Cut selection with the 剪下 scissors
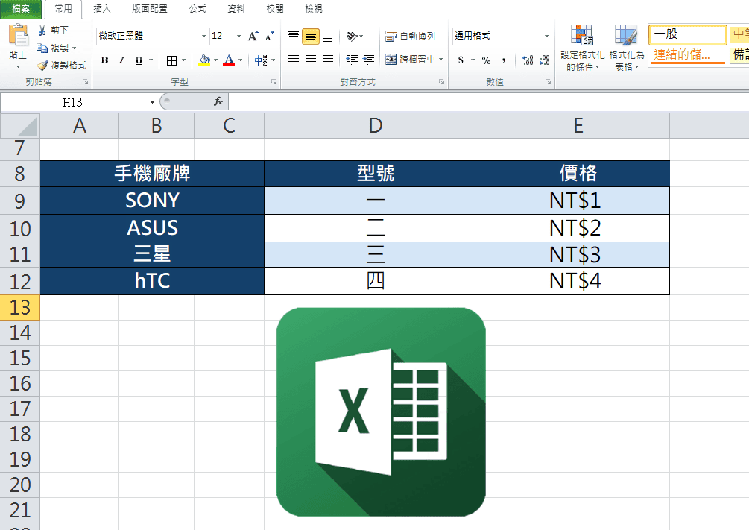Viewport: 749px width, 530px height. tap(53, 31)
